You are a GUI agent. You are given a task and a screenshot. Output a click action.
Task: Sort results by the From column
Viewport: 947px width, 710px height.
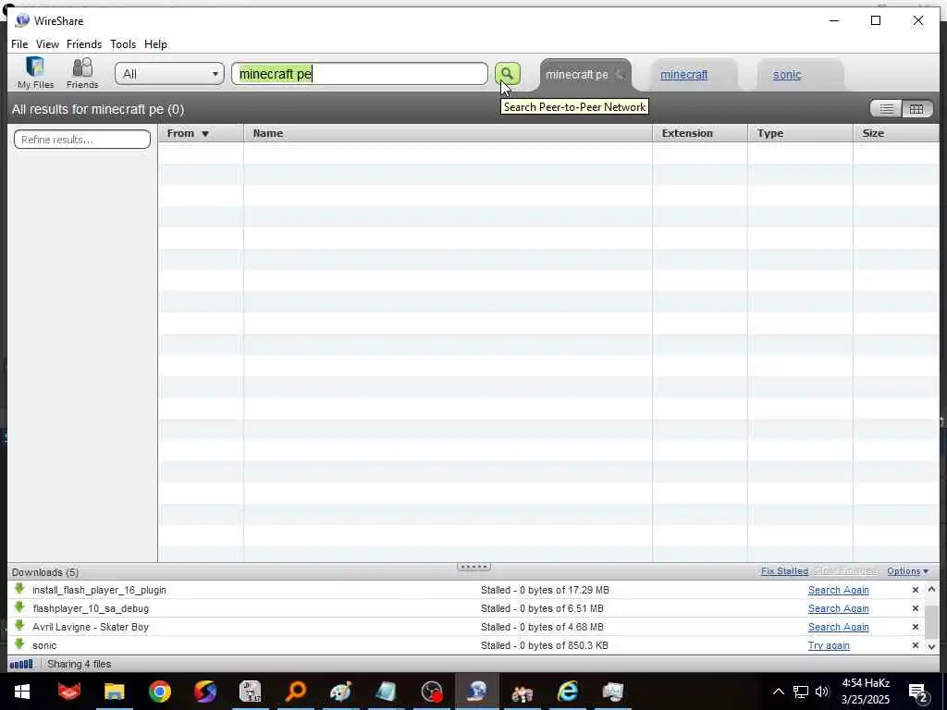[201, 133]
